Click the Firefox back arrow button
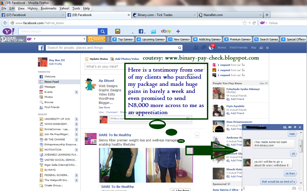This screenshot has height=191, width=307. (5, 23)
